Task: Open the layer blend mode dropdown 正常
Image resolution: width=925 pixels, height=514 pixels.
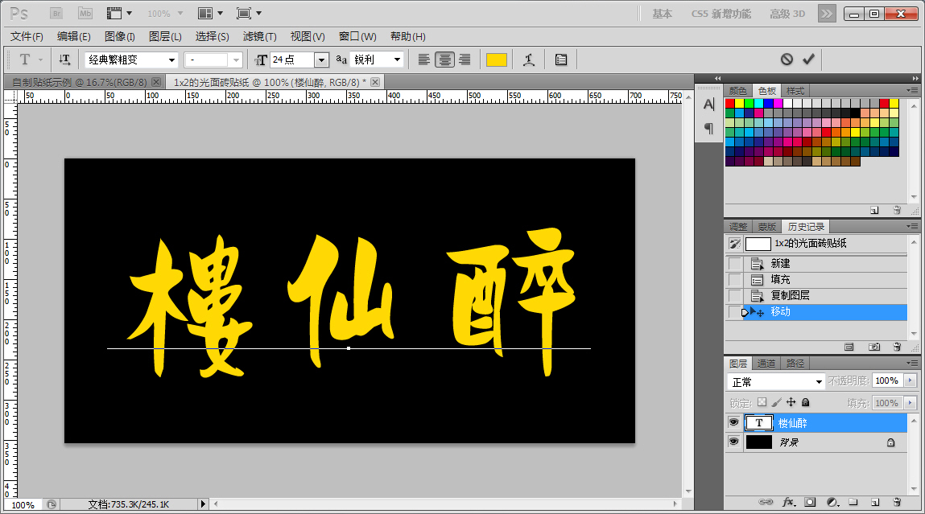Action: coord(775,382)
